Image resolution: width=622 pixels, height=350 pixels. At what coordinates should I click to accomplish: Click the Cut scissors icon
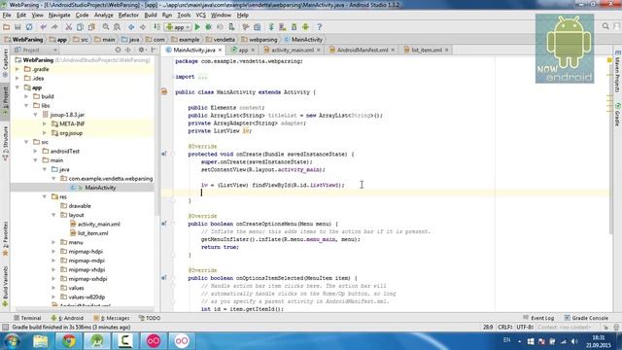click(69, 27)
